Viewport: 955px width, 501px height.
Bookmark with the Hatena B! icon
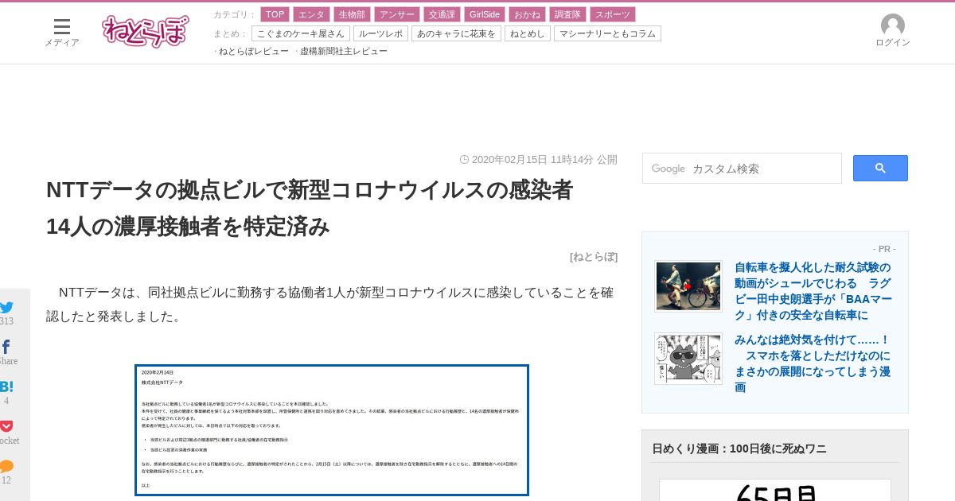(6, 386)
